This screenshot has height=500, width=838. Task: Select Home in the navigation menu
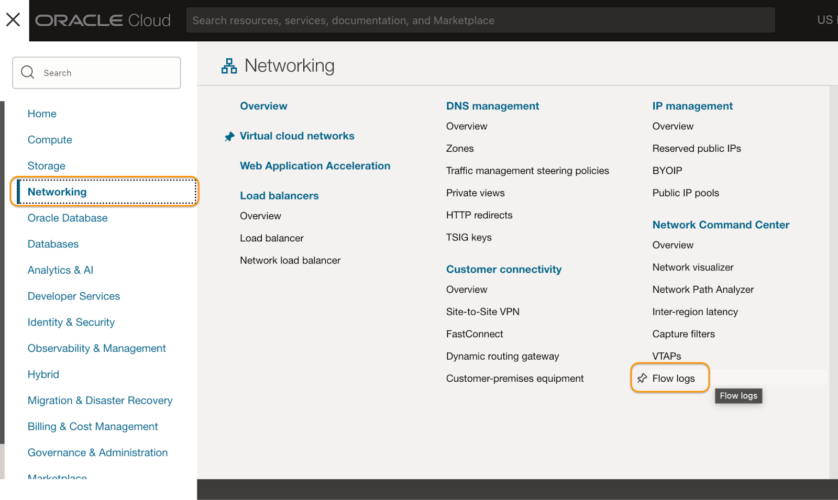click(42, 114)
